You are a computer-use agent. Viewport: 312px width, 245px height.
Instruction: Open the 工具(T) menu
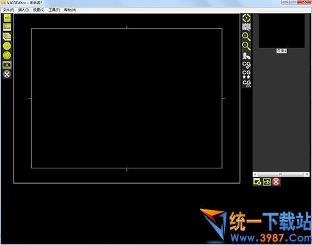pos(54,10)
